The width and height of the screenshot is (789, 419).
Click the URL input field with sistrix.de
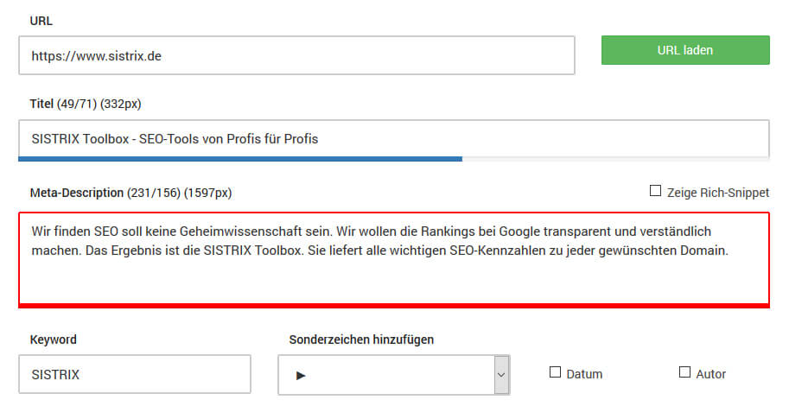(x=296, y=56)
